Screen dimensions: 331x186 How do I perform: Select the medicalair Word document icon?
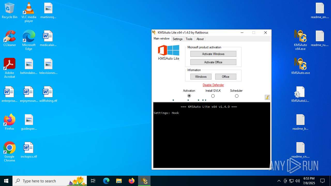[48, 39]
